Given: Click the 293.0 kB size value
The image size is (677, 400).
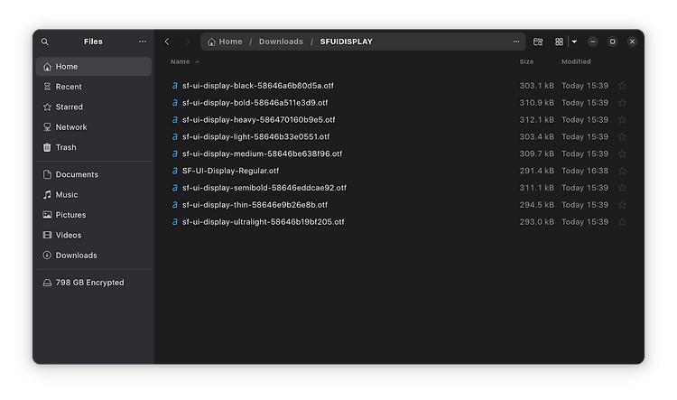Looking at the screenshot, I should pyautogui.click(x=537, y=222).
